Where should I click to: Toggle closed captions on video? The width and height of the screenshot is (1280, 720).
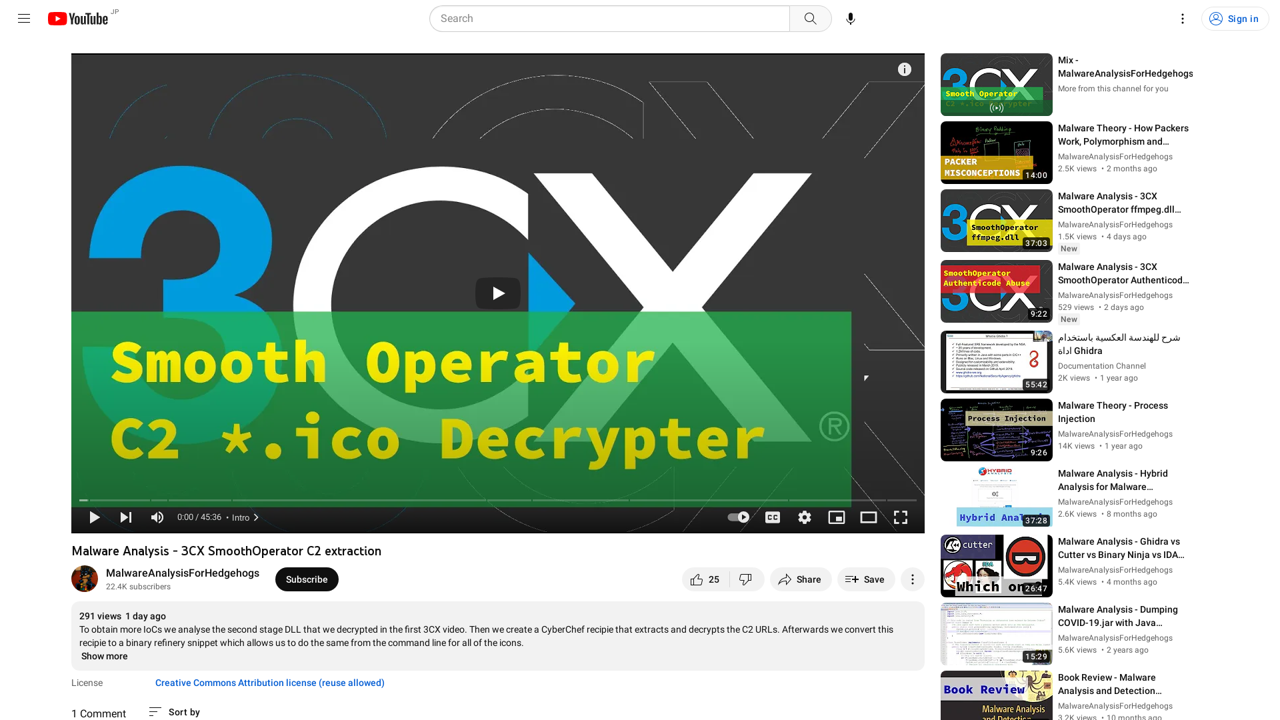click(773, 517)
